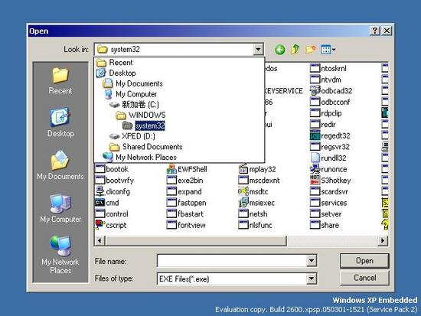Image resolution: width=421 pixels, height=316 pixels.
Task: Click the help question mark button
Action: click(375, 31)
